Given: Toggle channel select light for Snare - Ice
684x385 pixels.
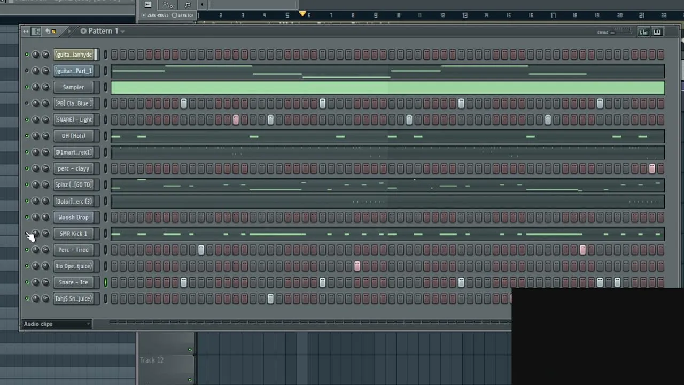Looking at the screenshot, I should click(x=105, y=282).
